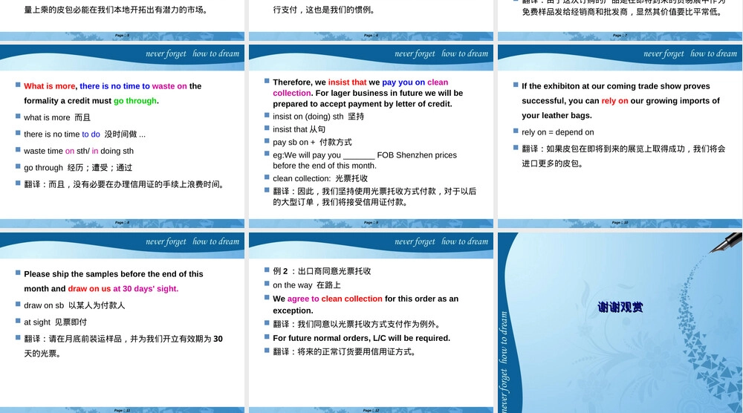This screenshot has height=413, width=743.
Task: Click '翻译：将来的正常订货要用信用证方式' line
Action: pos(344,352)
